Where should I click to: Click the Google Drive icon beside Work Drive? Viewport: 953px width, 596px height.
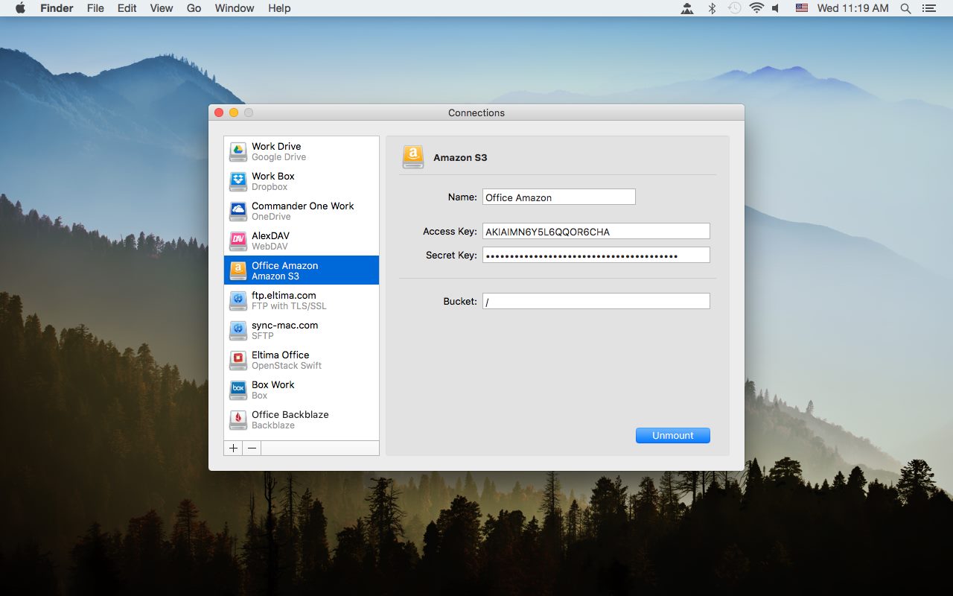(238, 151)
